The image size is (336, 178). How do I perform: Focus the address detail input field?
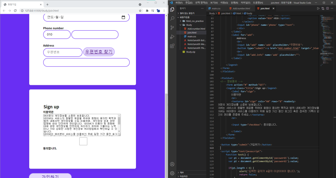[86, 62]
